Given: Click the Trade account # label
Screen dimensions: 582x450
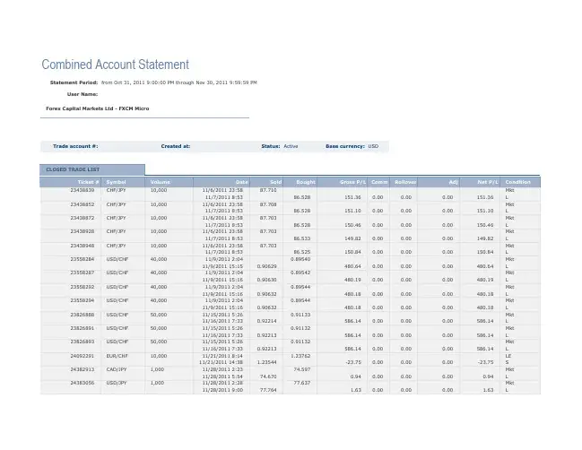Looking at the screenshot, I should click(x=75, y=145).
